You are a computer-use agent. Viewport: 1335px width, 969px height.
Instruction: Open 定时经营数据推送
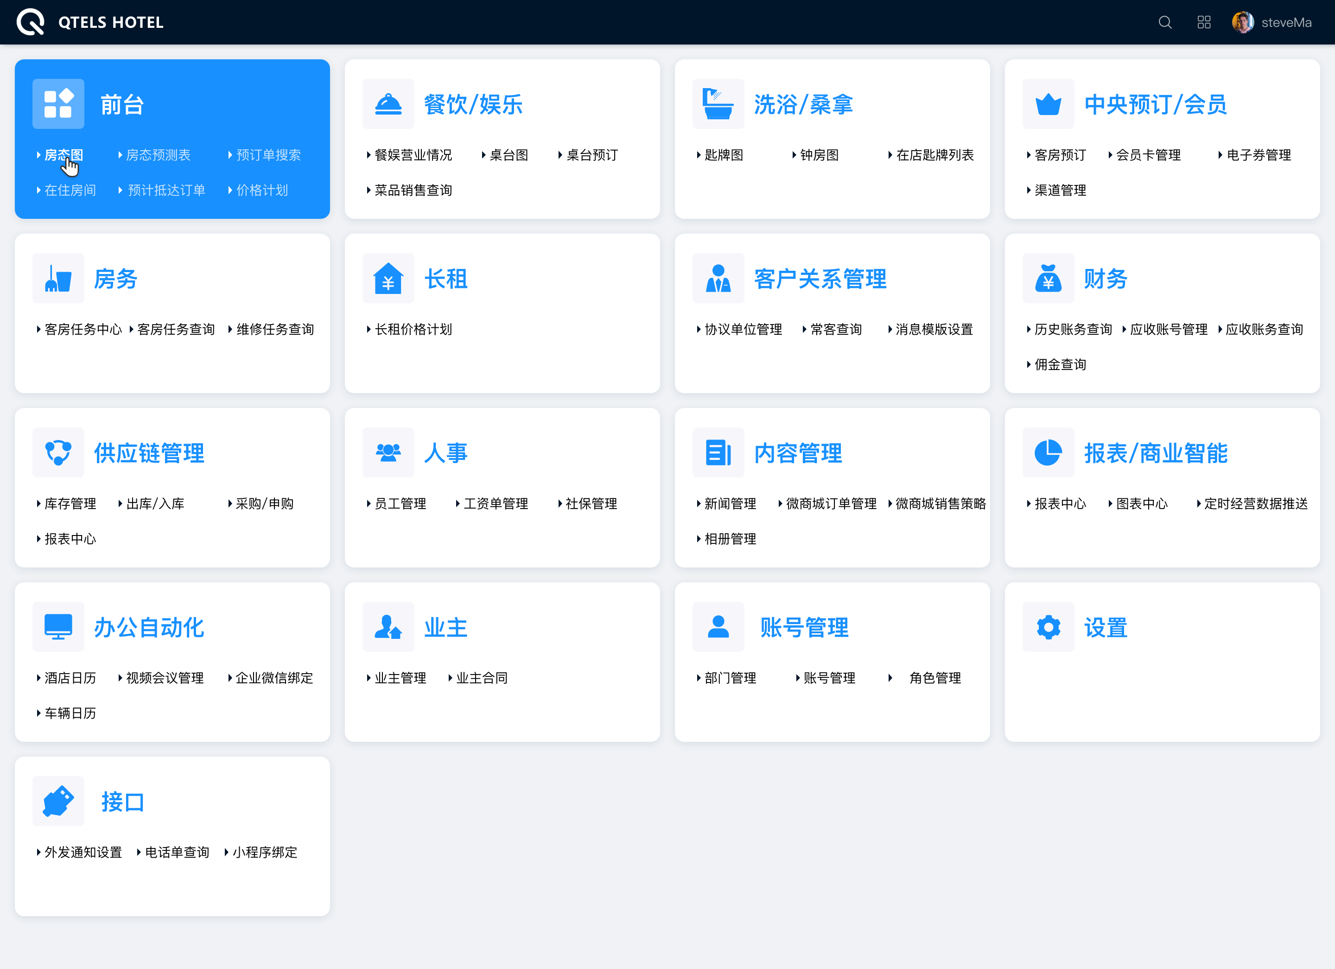tap(1256, 504)
